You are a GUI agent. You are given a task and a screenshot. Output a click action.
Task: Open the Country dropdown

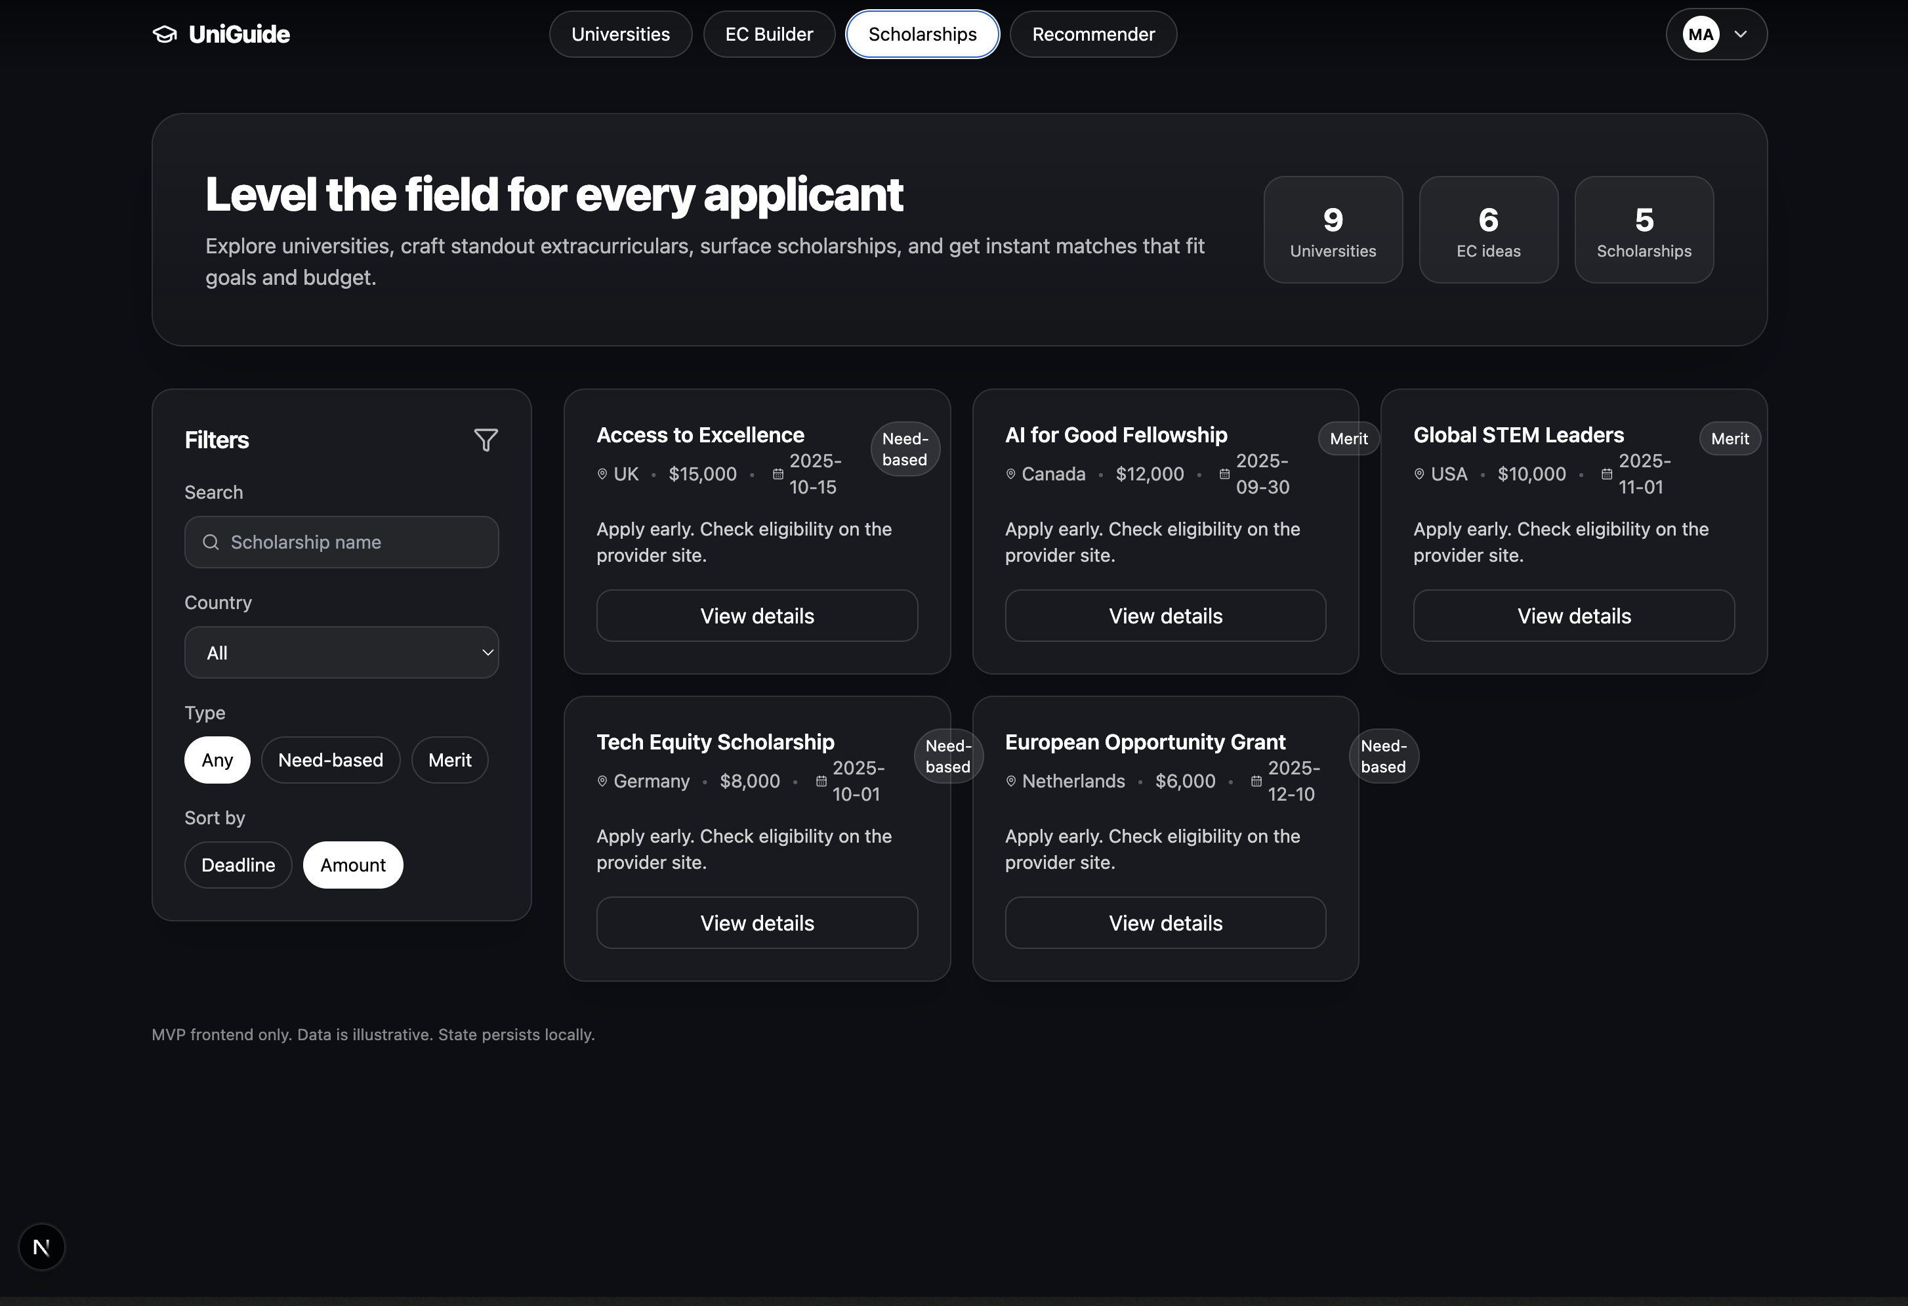(x=342, y=653)
